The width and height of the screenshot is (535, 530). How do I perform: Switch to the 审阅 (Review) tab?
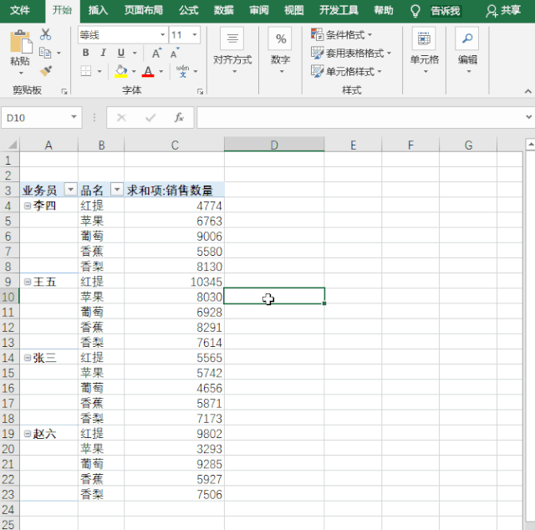(x=259, y=11)
